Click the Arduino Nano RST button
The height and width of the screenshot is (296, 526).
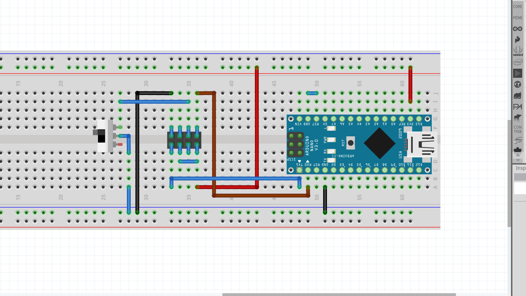tap(350, 143)
